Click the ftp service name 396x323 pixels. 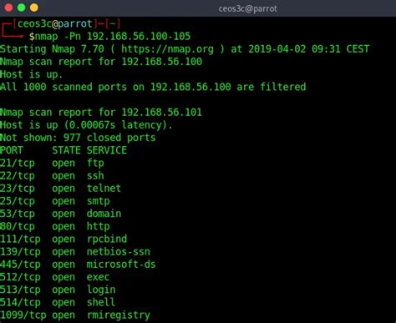pos(95,163)
